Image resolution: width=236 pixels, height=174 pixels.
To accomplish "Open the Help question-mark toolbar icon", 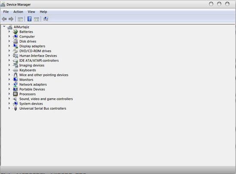I will click(30, 19).
